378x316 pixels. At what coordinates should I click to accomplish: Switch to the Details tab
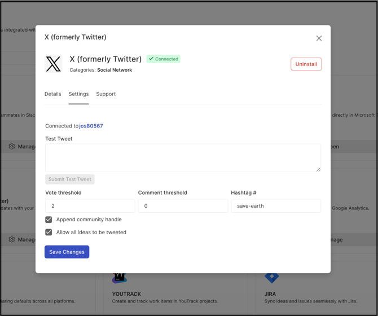click(53, 94)
